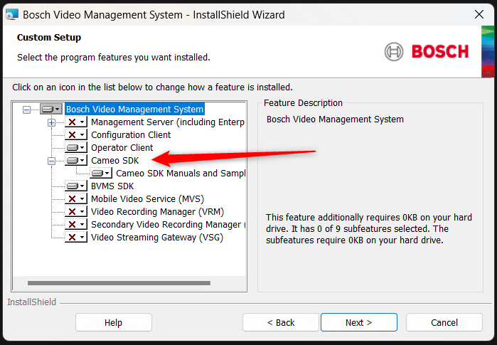Select the Operator Client tree label

pos(122,148)
